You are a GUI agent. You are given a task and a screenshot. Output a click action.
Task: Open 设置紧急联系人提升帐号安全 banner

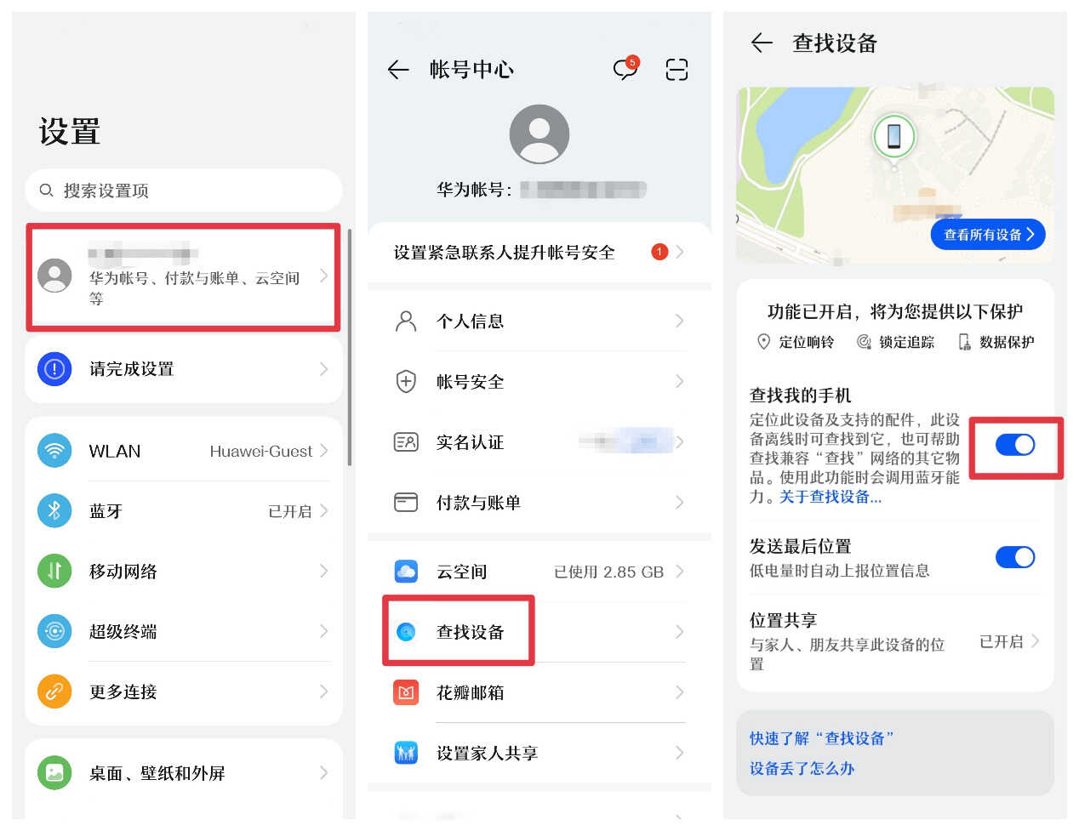pyautogui.click(x=539, y=253)
